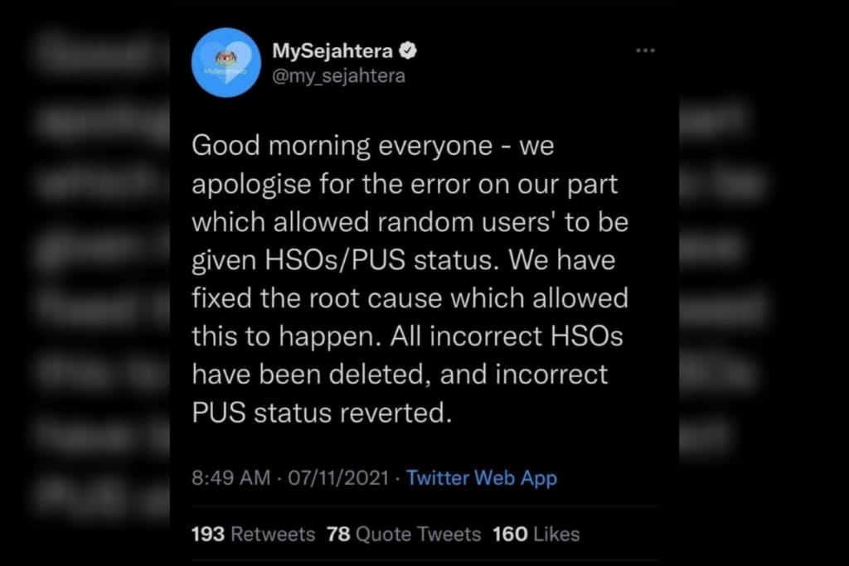Click the verified badge next to MySejahtera
Image resolution: width=849 pixels, height=566 pixels.
point(408,51)
